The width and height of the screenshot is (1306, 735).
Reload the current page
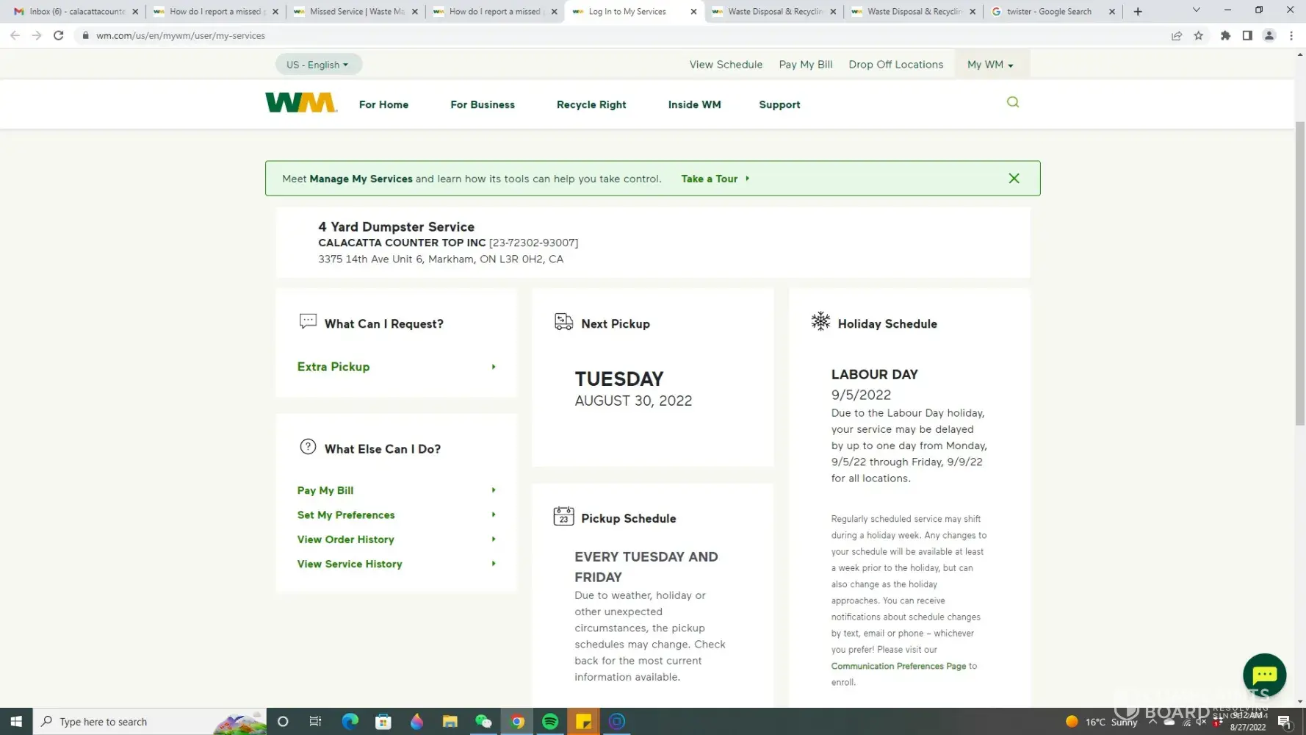click(59, 35)
